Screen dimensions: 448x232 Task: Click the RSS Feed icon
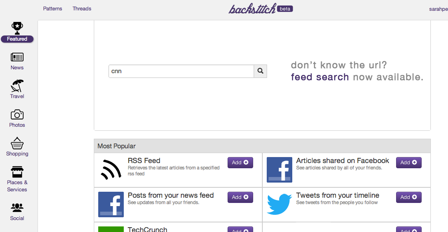pyautogui.click(x=111, y=170)
